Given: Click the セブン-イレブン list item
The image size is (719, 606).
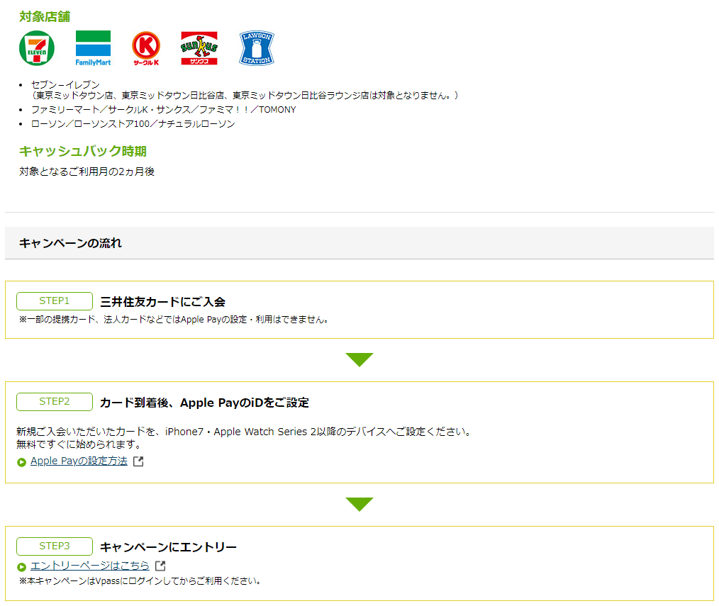Looking at the screenshot, I should tap(65, 84).
